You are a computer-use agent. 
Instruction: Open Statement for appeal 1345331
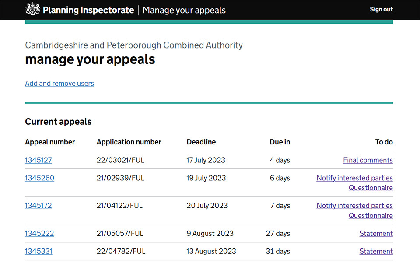coord(376,251)
